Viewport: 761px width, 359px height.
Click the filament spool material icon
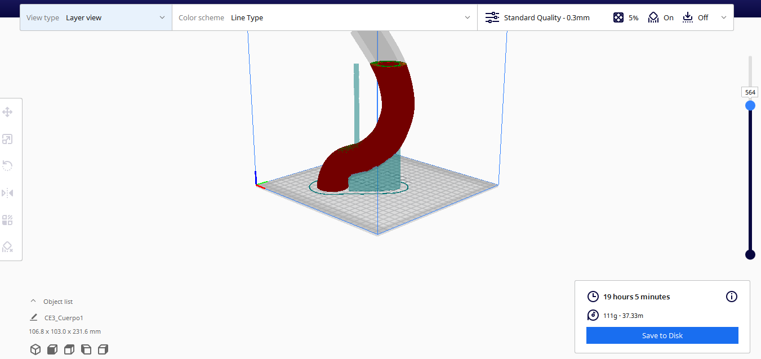pos(593,315)
